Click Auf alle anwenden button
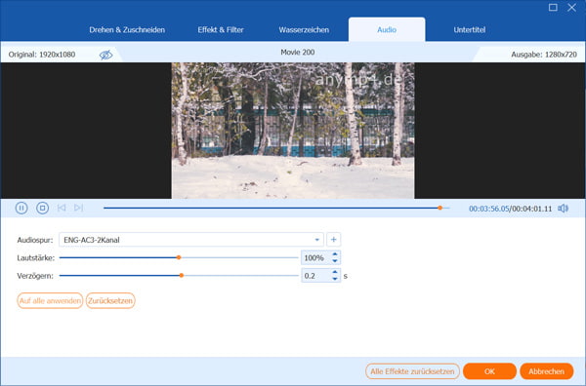The height and width of the screenshot is (386, 586). pos(50,300)
